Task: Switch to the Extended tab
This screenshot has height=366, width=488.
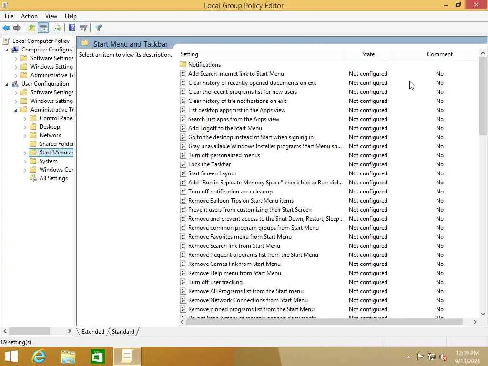Action: click(x=92, y=332)
